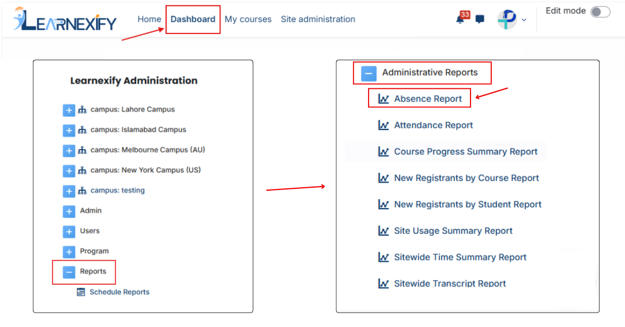Open Site administration menu item
Screen dimensions: 625x327
click(318, 19)
